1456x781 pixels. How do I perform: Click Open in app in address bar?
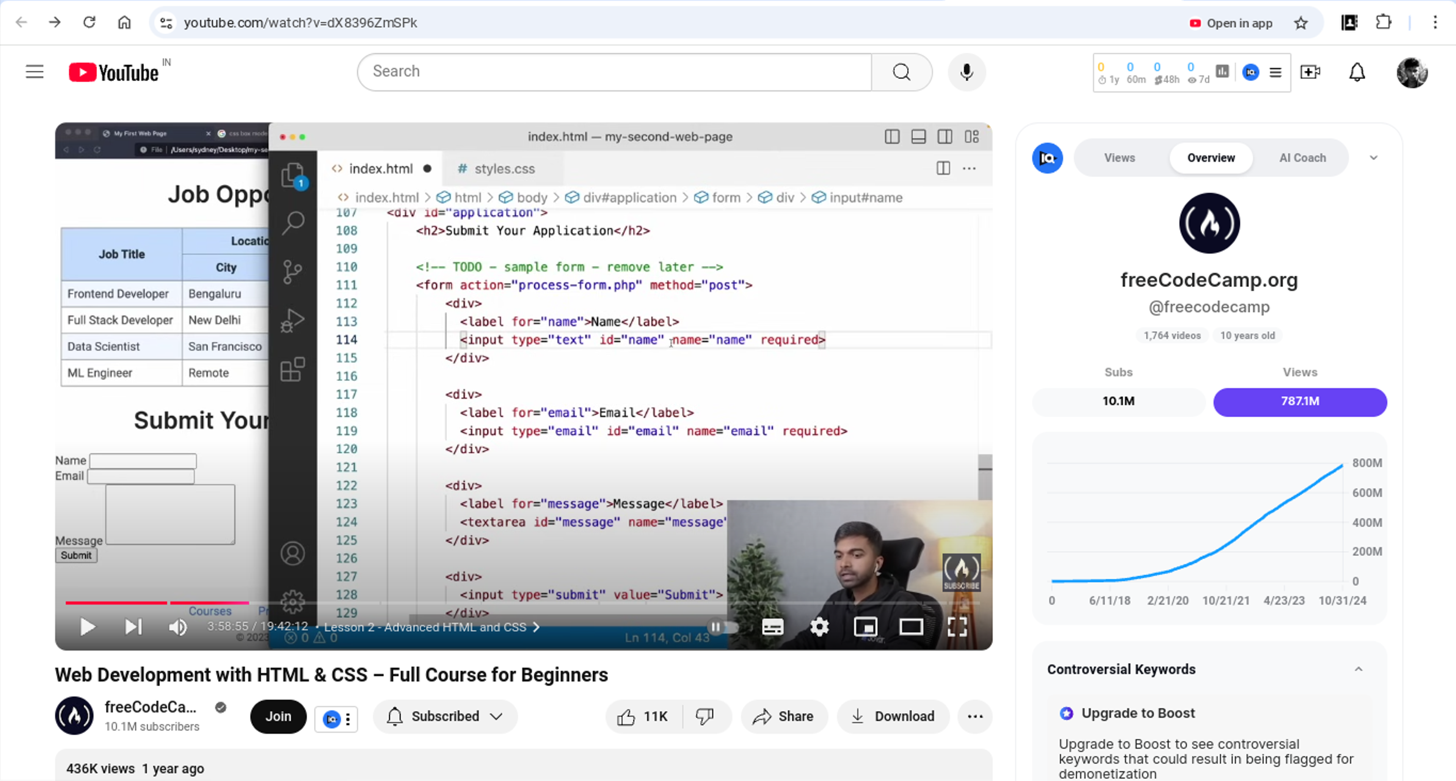click(x=1230, y=23)
